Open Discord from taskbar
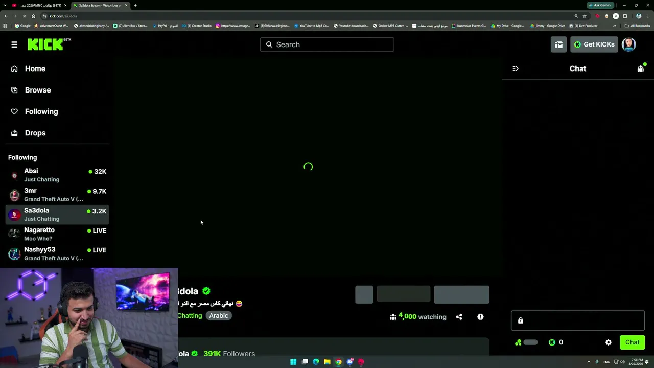This screenshot has width=654, height=368. (x=349, y=362)
